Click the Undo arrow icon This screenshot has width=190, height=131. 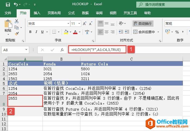[x=16, y=4]
